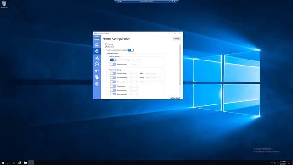Open the Compression dropdown
The image size is (293, 165).
[x=133, y=86]
